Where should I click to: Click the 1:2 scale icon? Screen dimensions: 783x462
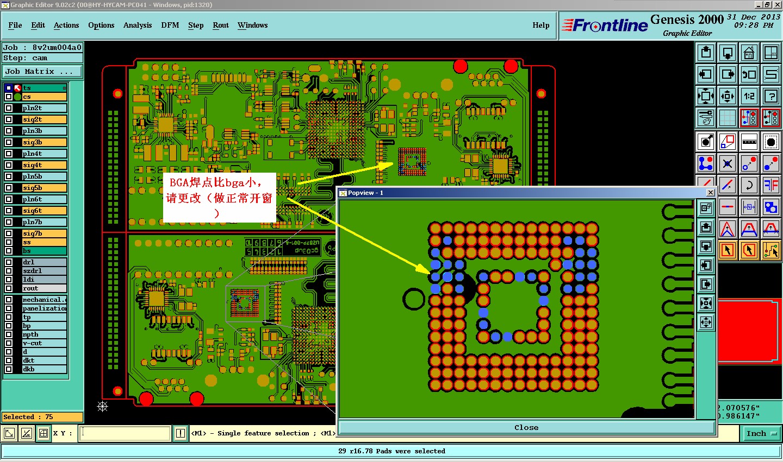click(x=749, y=96)
